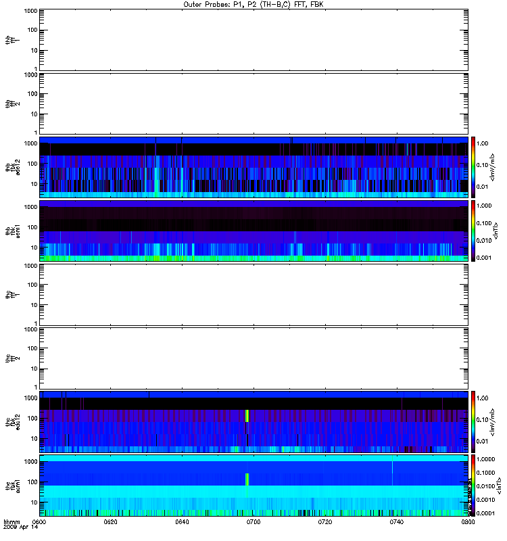Click the 0.100 tick on the thb scm1 color bar
The image size is (507, 541).
[x=484, y=223]
